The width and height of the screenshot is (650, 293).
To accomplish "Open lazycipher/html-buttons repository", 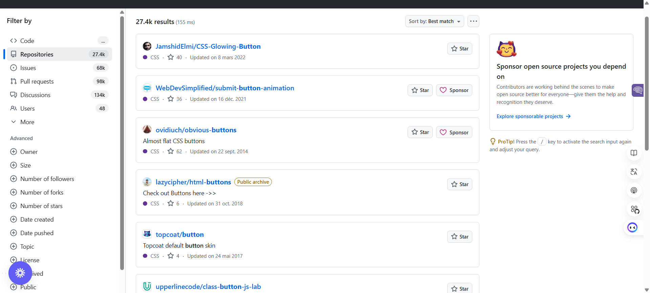I will tap(193, 182).
